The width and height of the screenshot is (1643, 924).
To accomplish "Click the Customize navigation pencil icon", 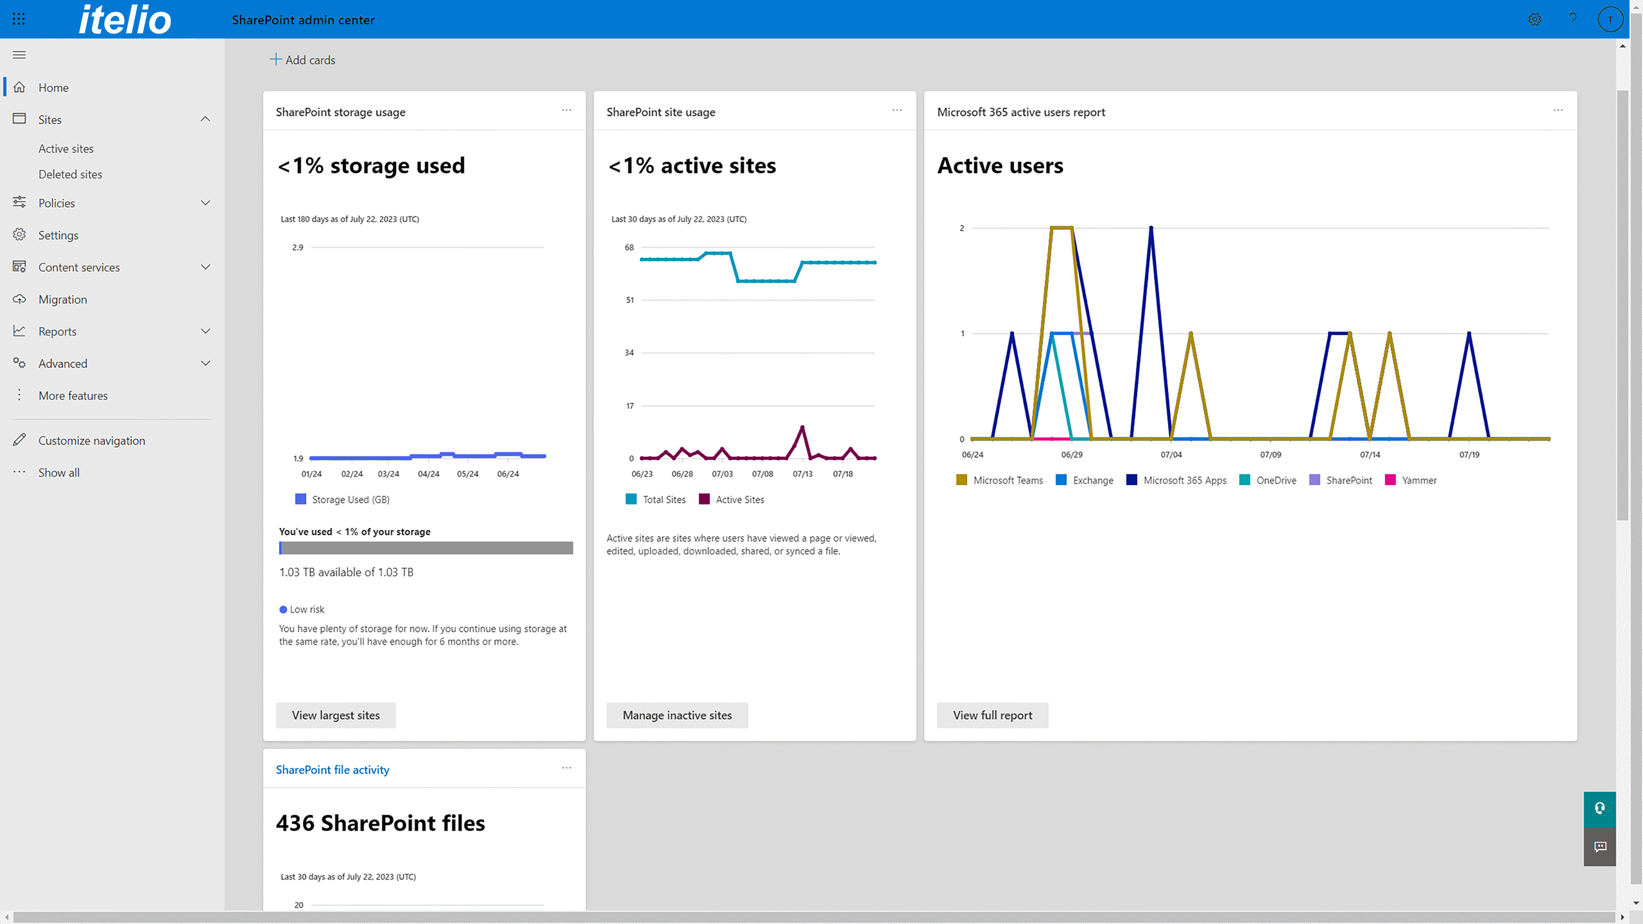I will (19, 440).
